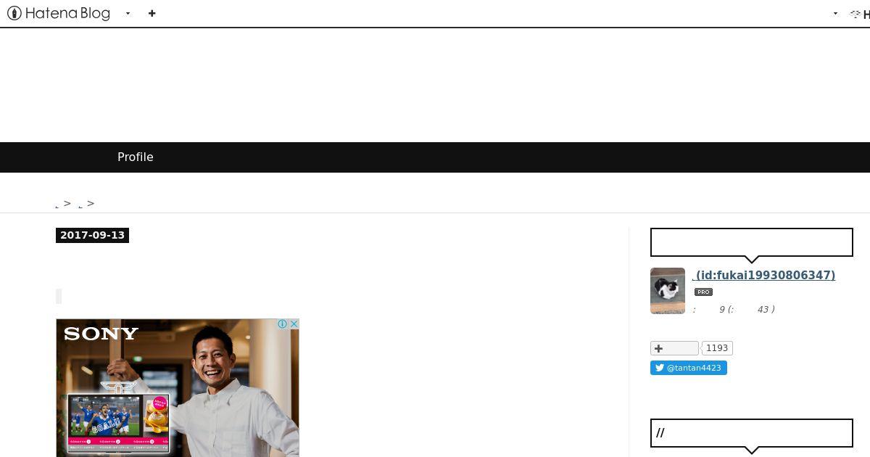Click the PRO badge

[703, 292]
